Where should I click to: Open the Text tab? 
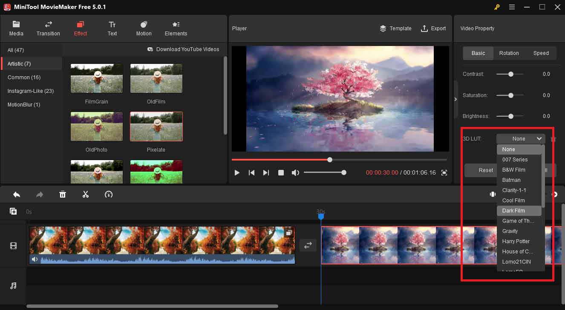[x=112, y=28]
